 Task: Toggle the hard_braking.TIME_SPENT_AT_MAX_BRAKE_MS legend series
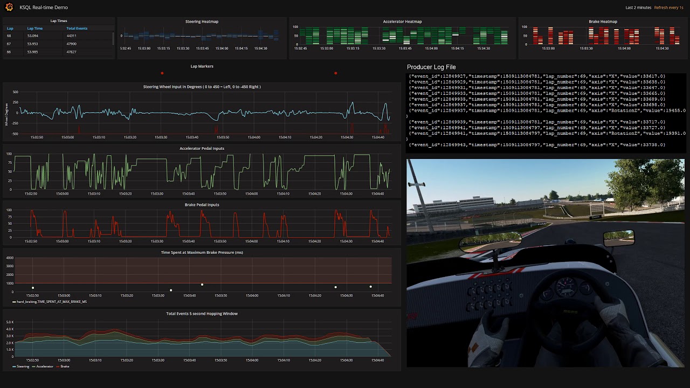click(x=50, y=302)
